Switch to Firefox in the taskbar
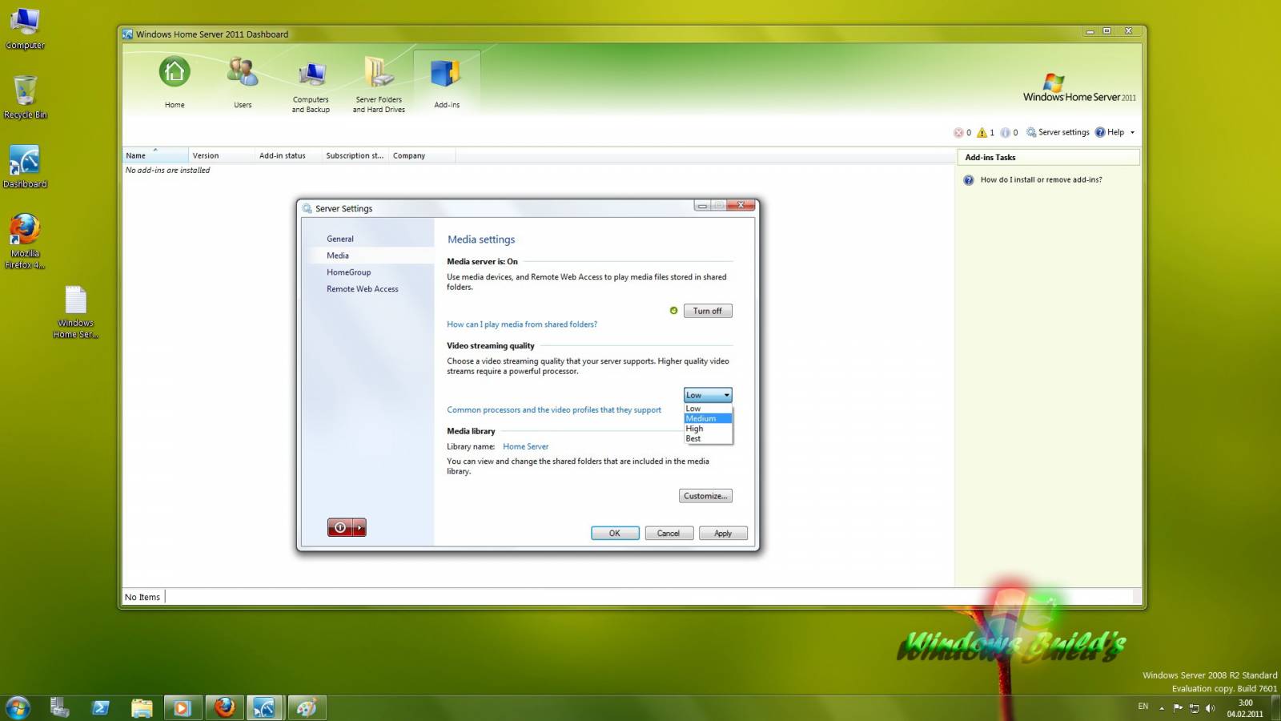This screenshot has width=1281, height=721. click(224, 707)
